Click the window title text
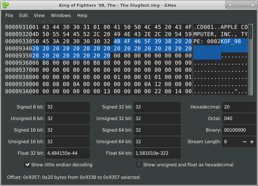This screenshot has width=258, height=186. pyautogui.click(x=118, y=5)
